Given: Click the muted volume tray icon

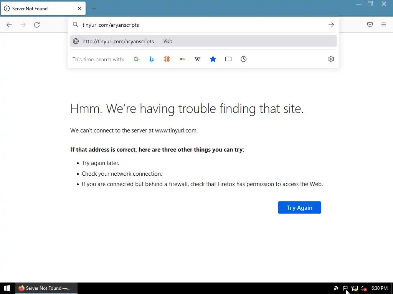Looking at the screenshot, I should (363, 288).
